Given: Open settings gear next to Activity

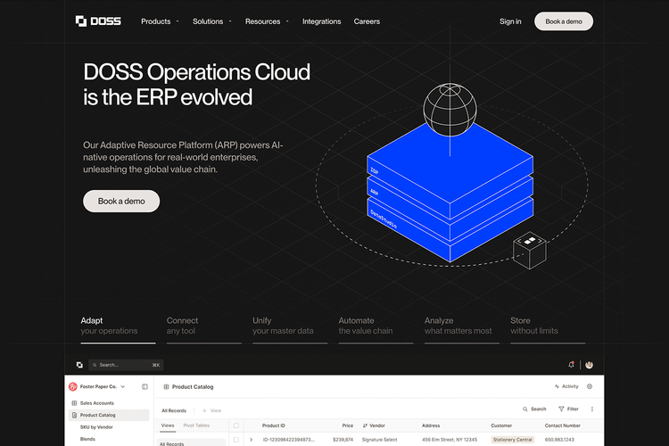Looking at the screenshot, I should (x=590, y=386).
